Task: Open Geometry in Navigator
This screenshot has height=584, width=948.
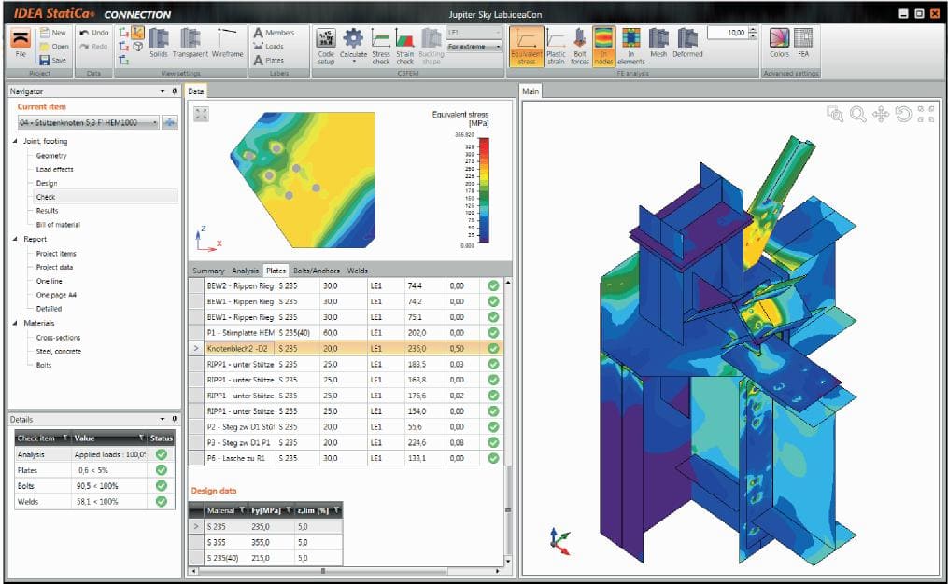Action: (51, 156)
